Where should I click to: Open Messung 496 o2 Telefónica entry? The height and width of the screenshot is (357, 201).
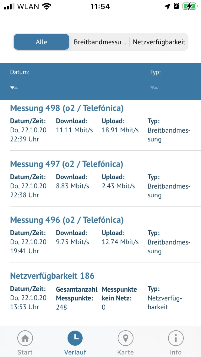click(67, 220)
